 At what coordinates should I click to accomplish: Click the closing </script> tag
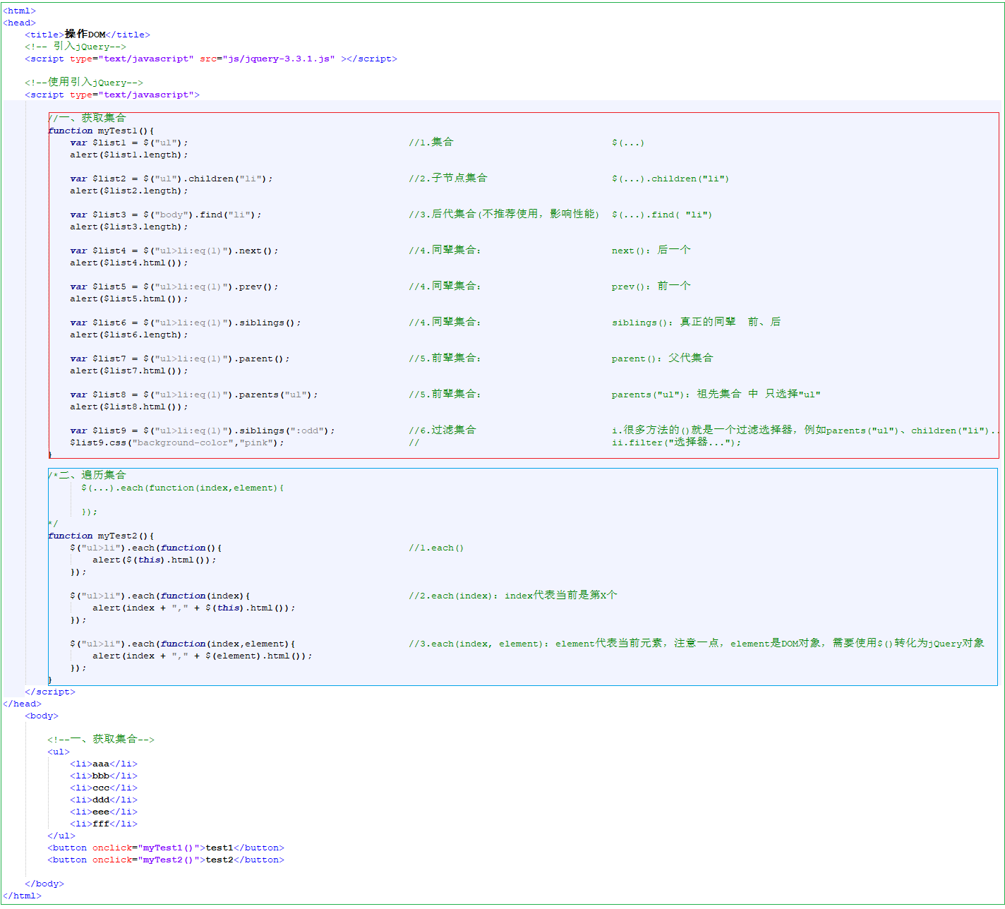coord(50,692)
